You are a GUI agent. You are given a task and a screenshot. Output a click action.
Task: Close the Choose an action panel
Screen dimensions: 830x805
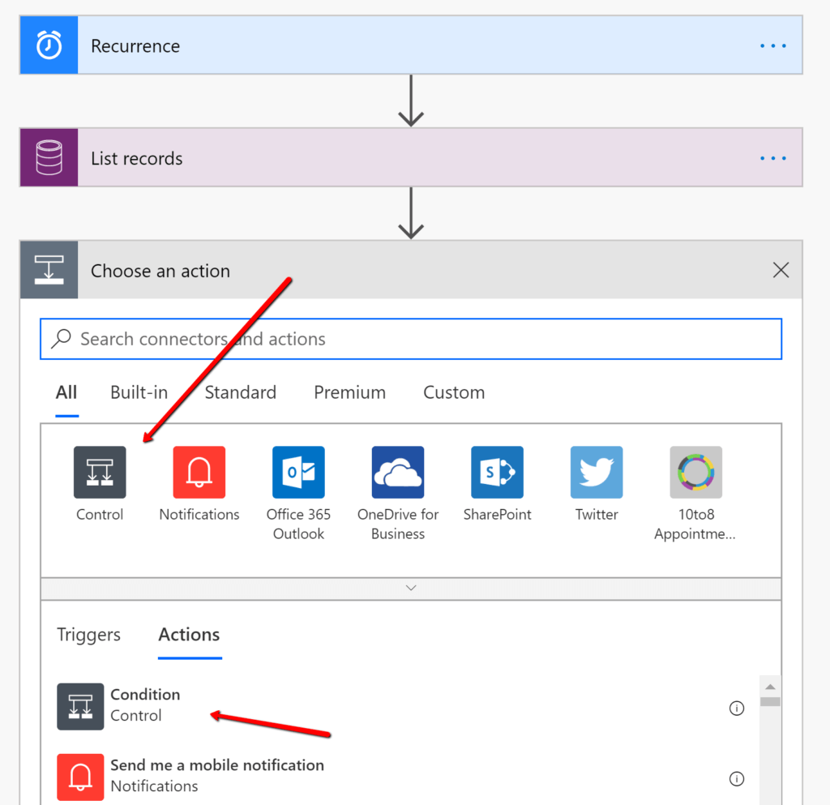(x=781, y=271)
